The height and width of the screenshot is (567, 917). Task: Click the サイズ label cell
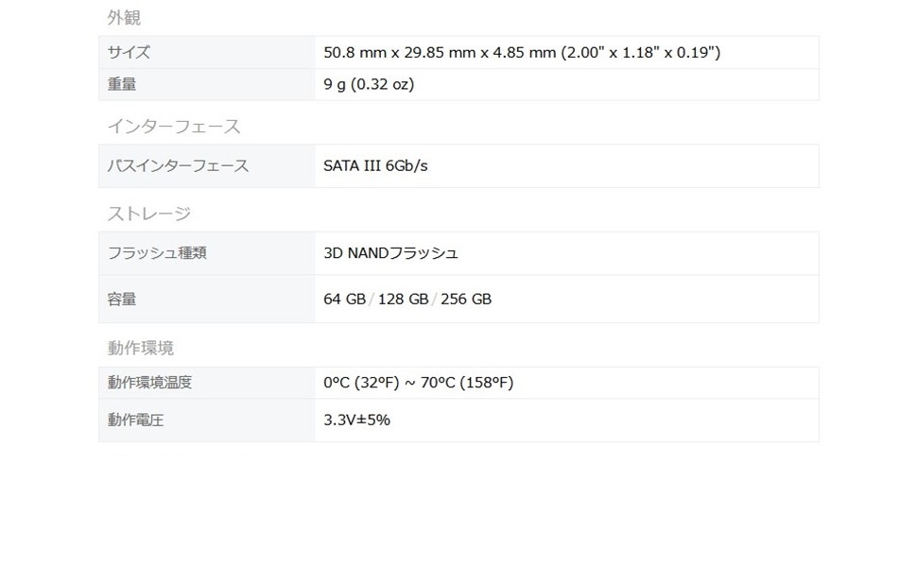tap(129, 53)
